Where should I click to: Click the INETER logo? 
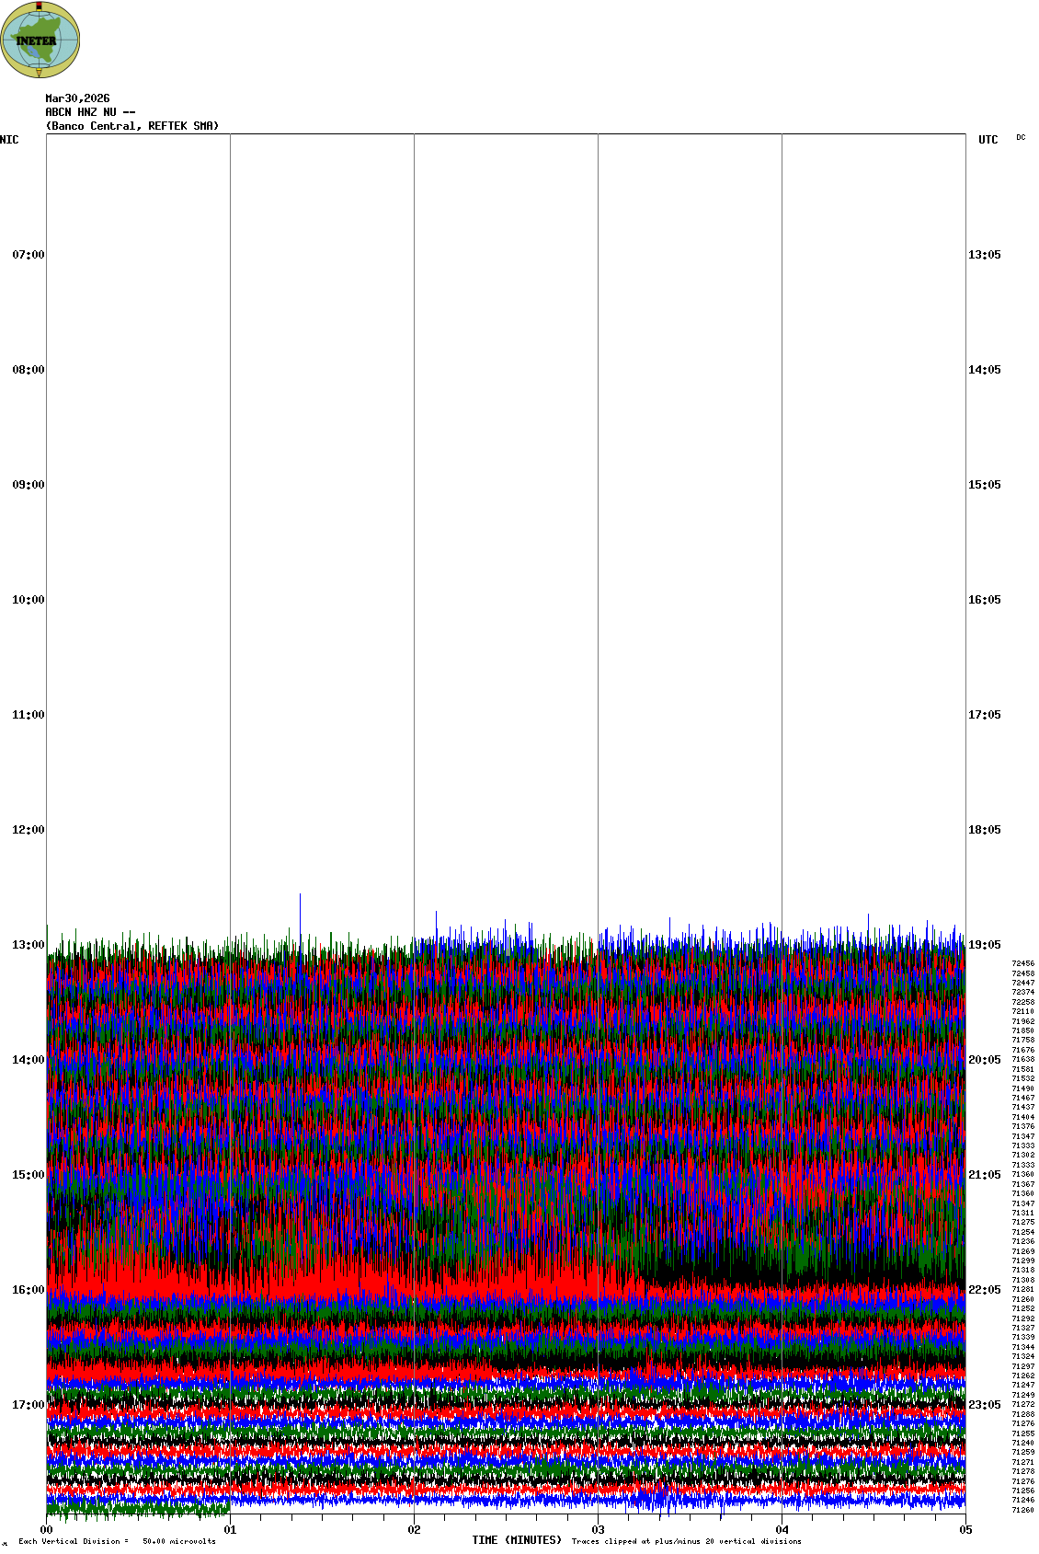coord(40,40)
